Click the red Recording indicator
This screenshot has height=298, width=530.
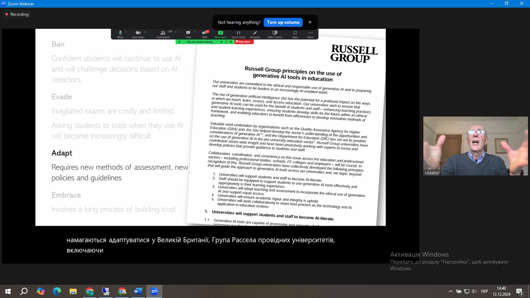(x=17, y=14)
